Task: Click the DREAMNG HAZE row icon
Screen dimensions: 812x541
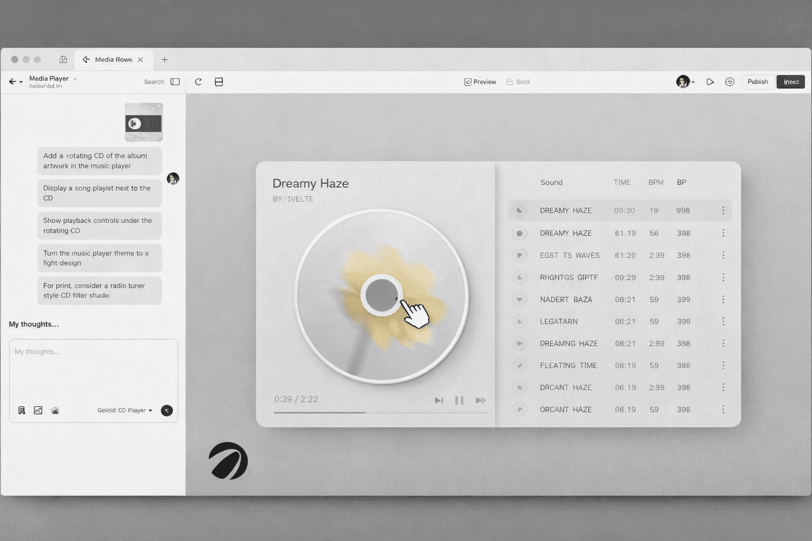Action: pyautogui.click(x=520, y=343)
